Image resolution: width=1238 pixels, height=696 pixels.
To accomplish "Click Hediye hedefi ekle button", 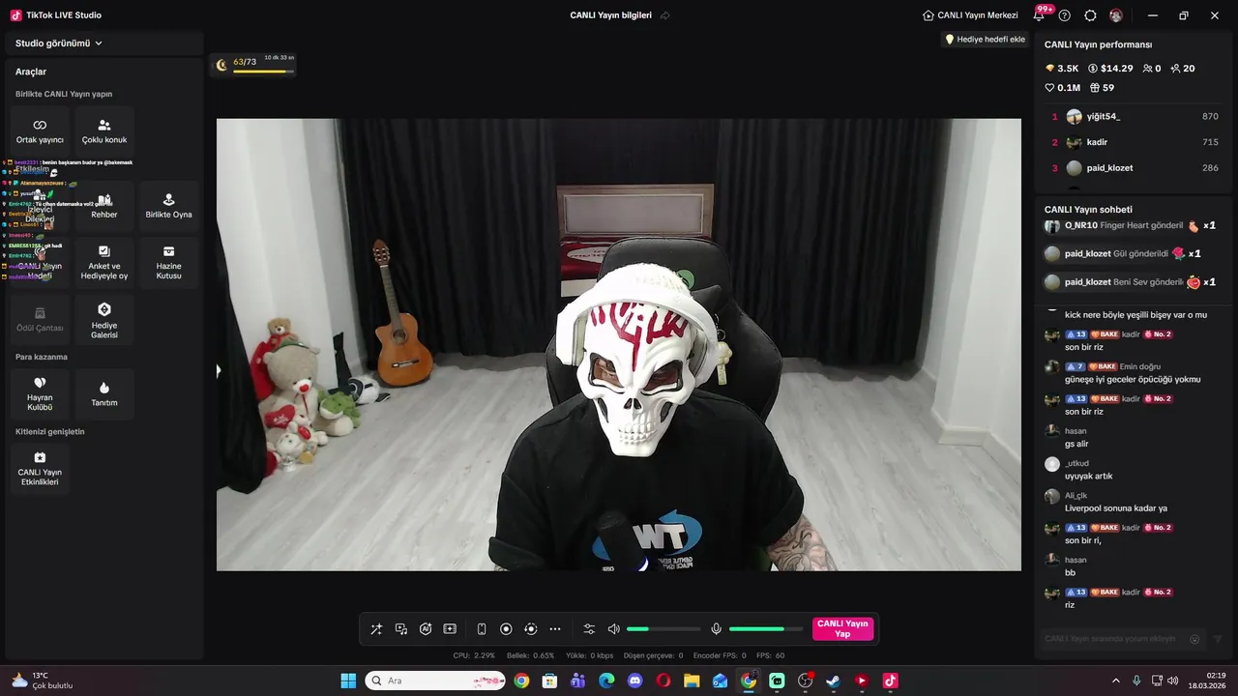I will coord(986,40).
